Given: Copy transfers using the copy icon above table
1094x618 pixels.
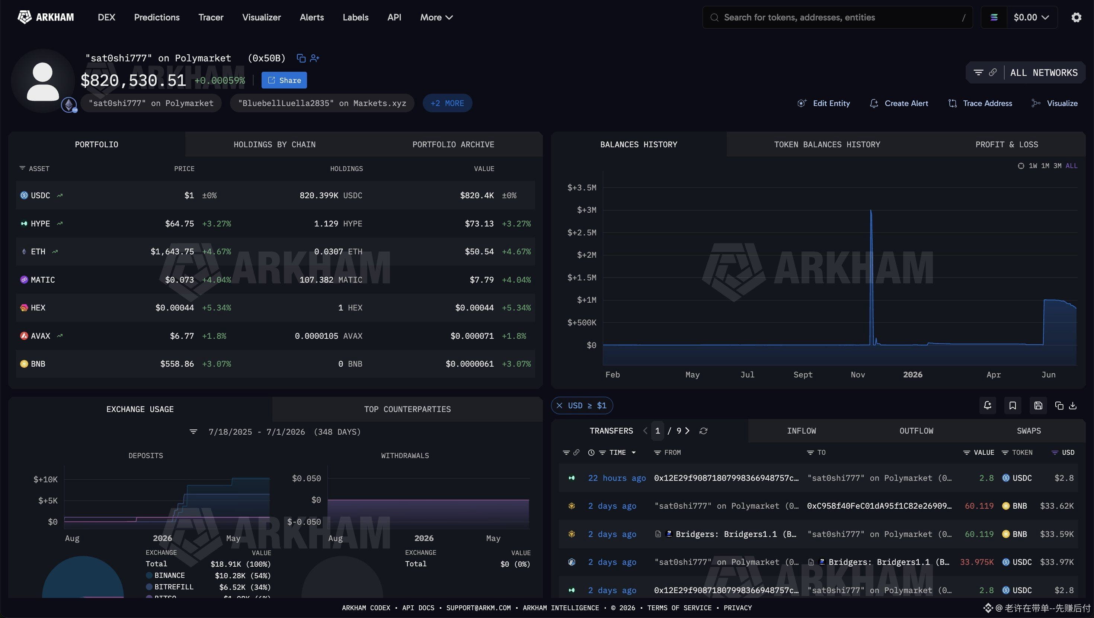Looking at the screenshot, I should 1059,406.
